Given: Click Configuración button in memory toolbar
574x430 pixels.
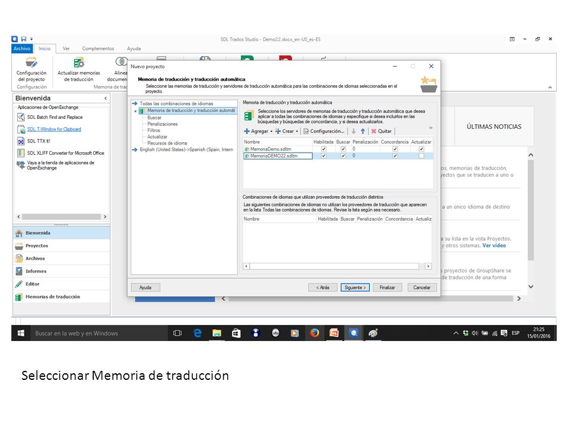Looking at the screenshot, I should tap(323, 131).
